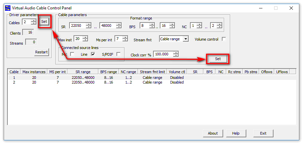The width and height of the screenshot is (303, 144).
Task: Click the BPS range column header
Action: click(109, 72)
